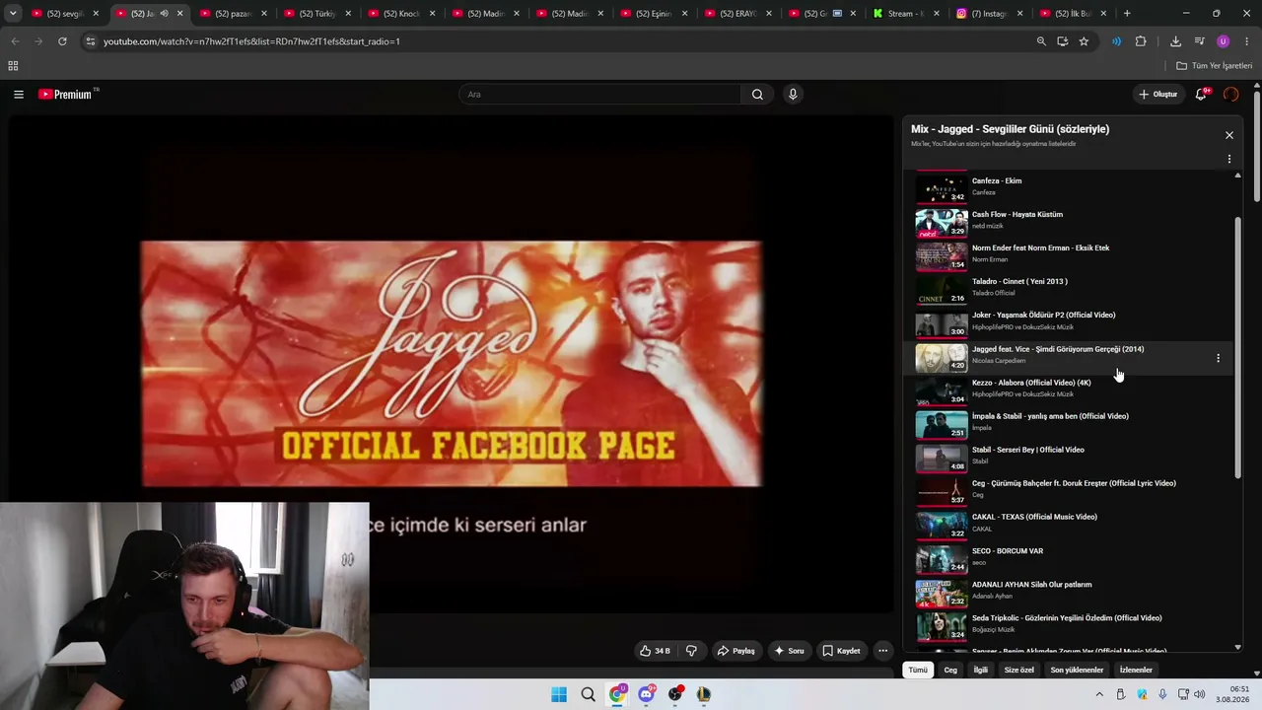The image size is (1262, 710).
Task: Go back in the browser
Action: 15,41
